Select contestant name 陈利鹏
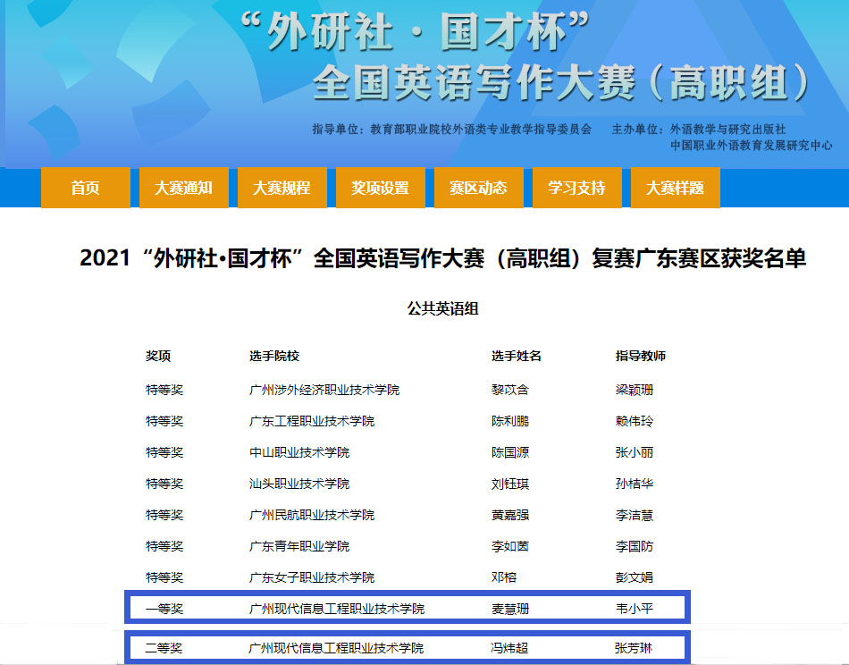This screenshot has width=849, height=665. [510, 421]
